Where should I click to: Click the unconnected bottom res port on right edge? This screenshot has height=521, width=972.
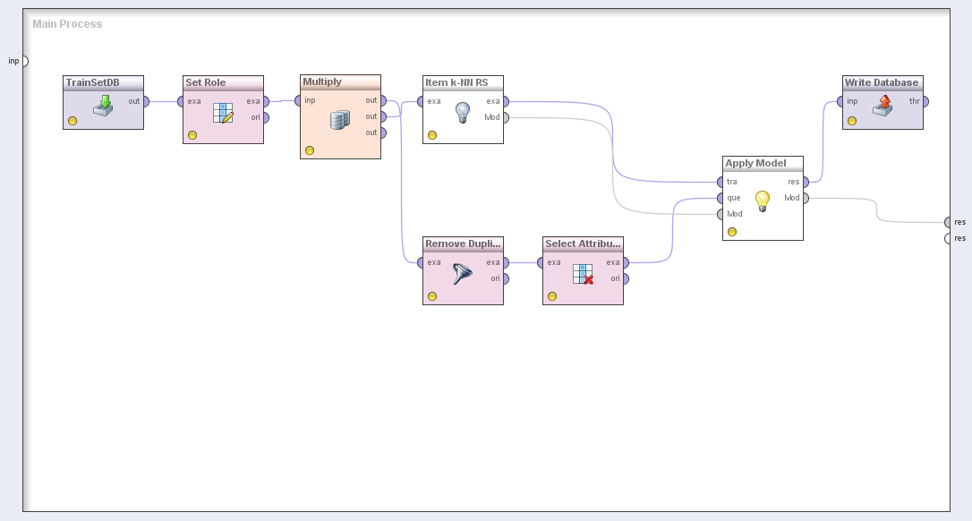point(948,238)
